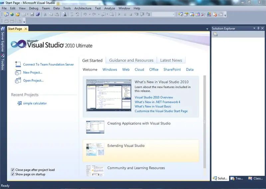The image size is (266, 189).
Task: Click the Stop Debugging square icon
Action: coord(131,15)
